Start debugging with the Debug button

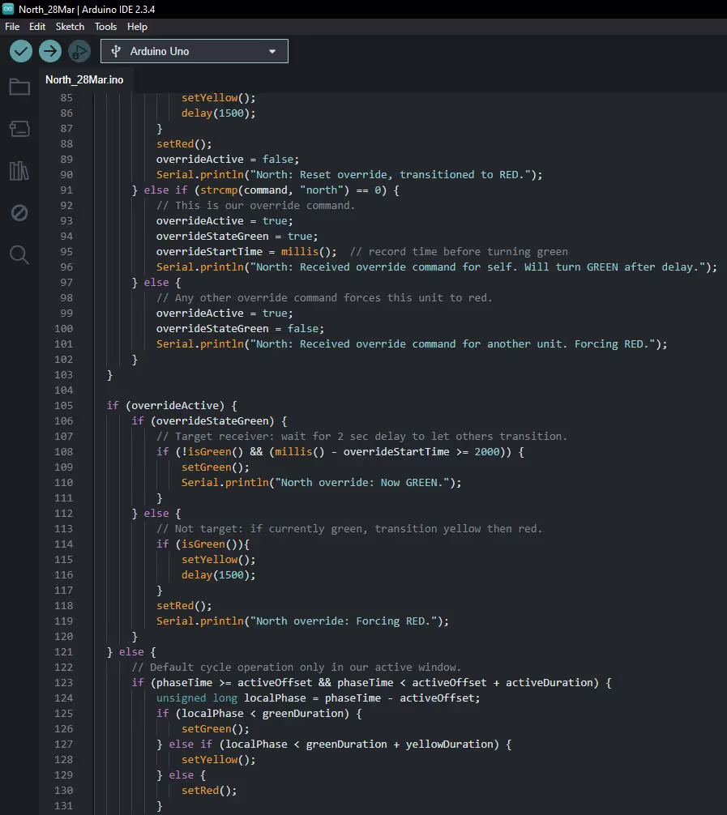coord(79,51)
